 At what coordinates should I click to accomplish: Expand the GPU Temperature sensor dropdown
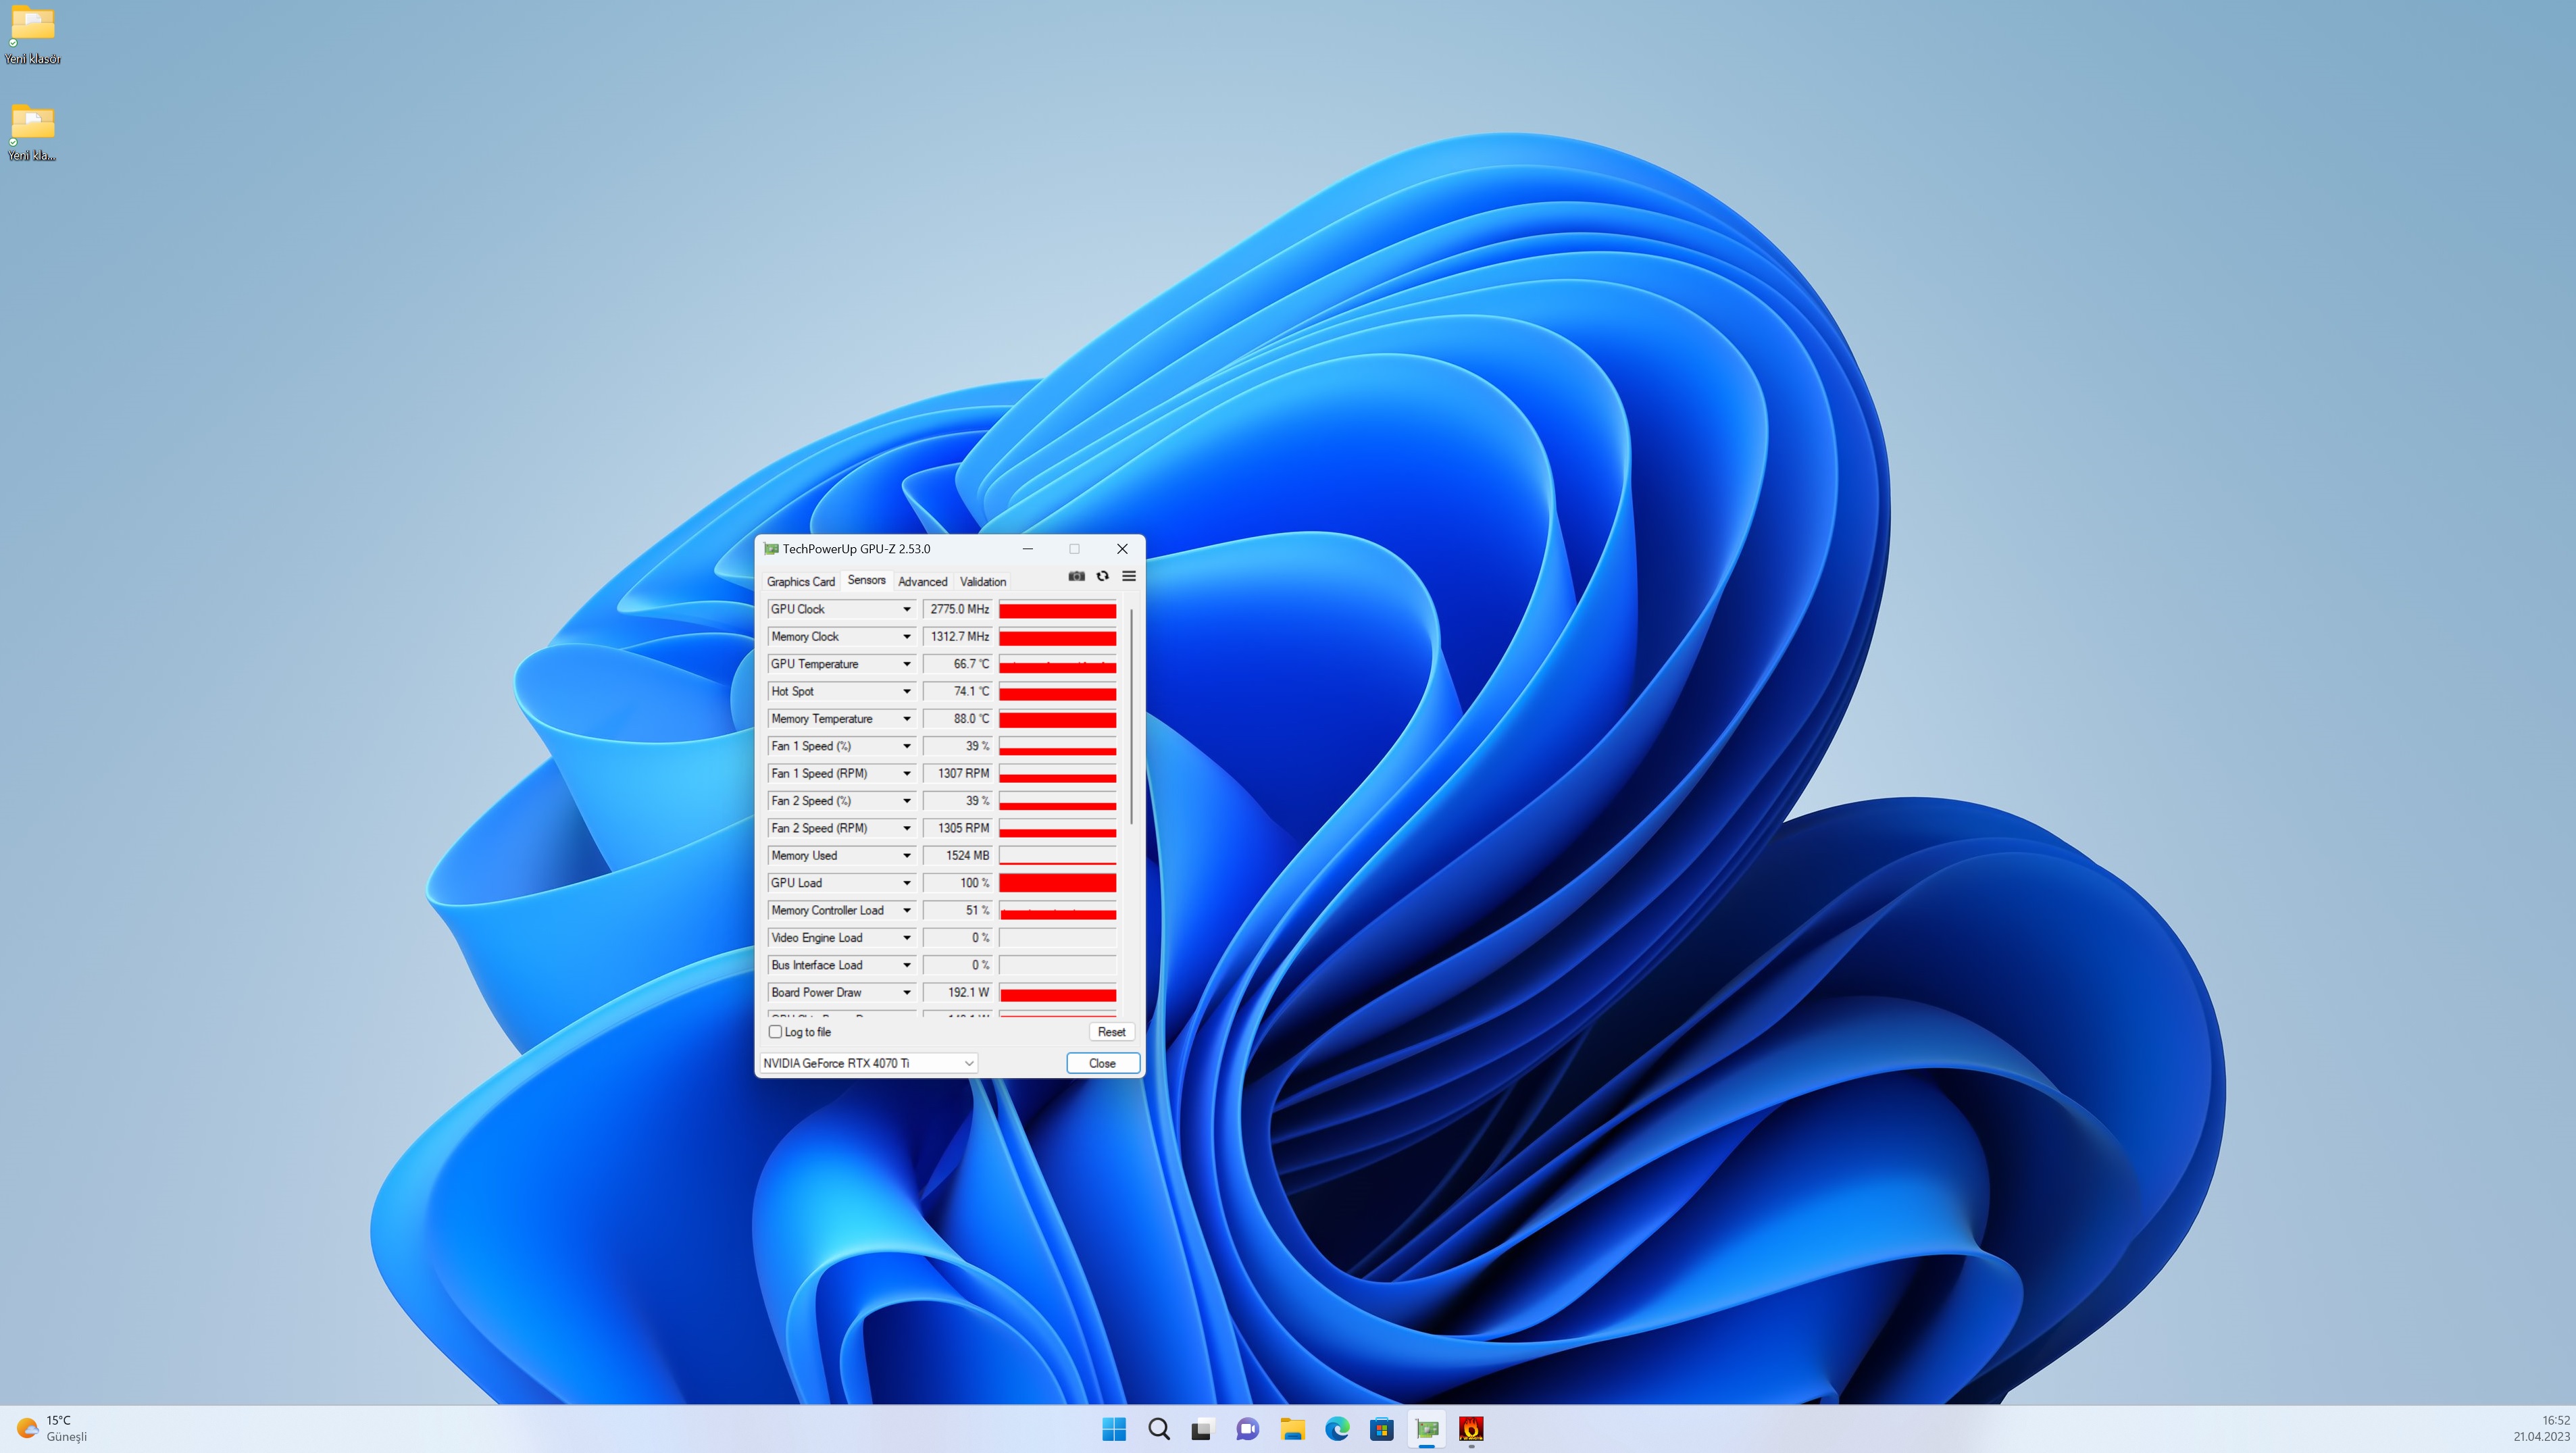click(907, 664)
